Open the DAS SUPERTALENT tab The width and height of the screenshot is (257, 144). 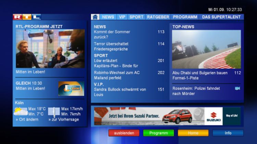221,17
